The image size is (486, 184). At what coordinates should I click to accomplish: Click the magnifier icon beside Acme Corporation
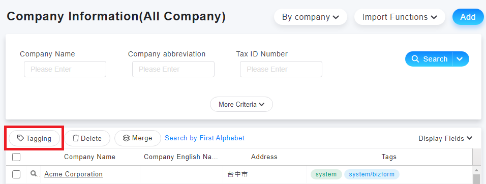click(x=34, y=173)
